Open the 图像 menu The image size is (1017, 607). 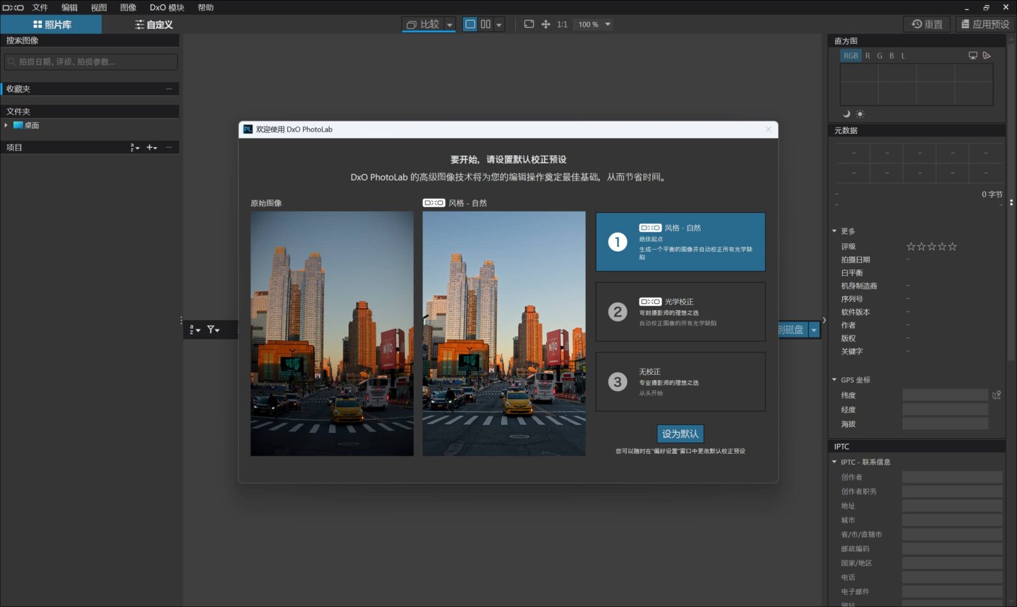(x=128, y=8)
